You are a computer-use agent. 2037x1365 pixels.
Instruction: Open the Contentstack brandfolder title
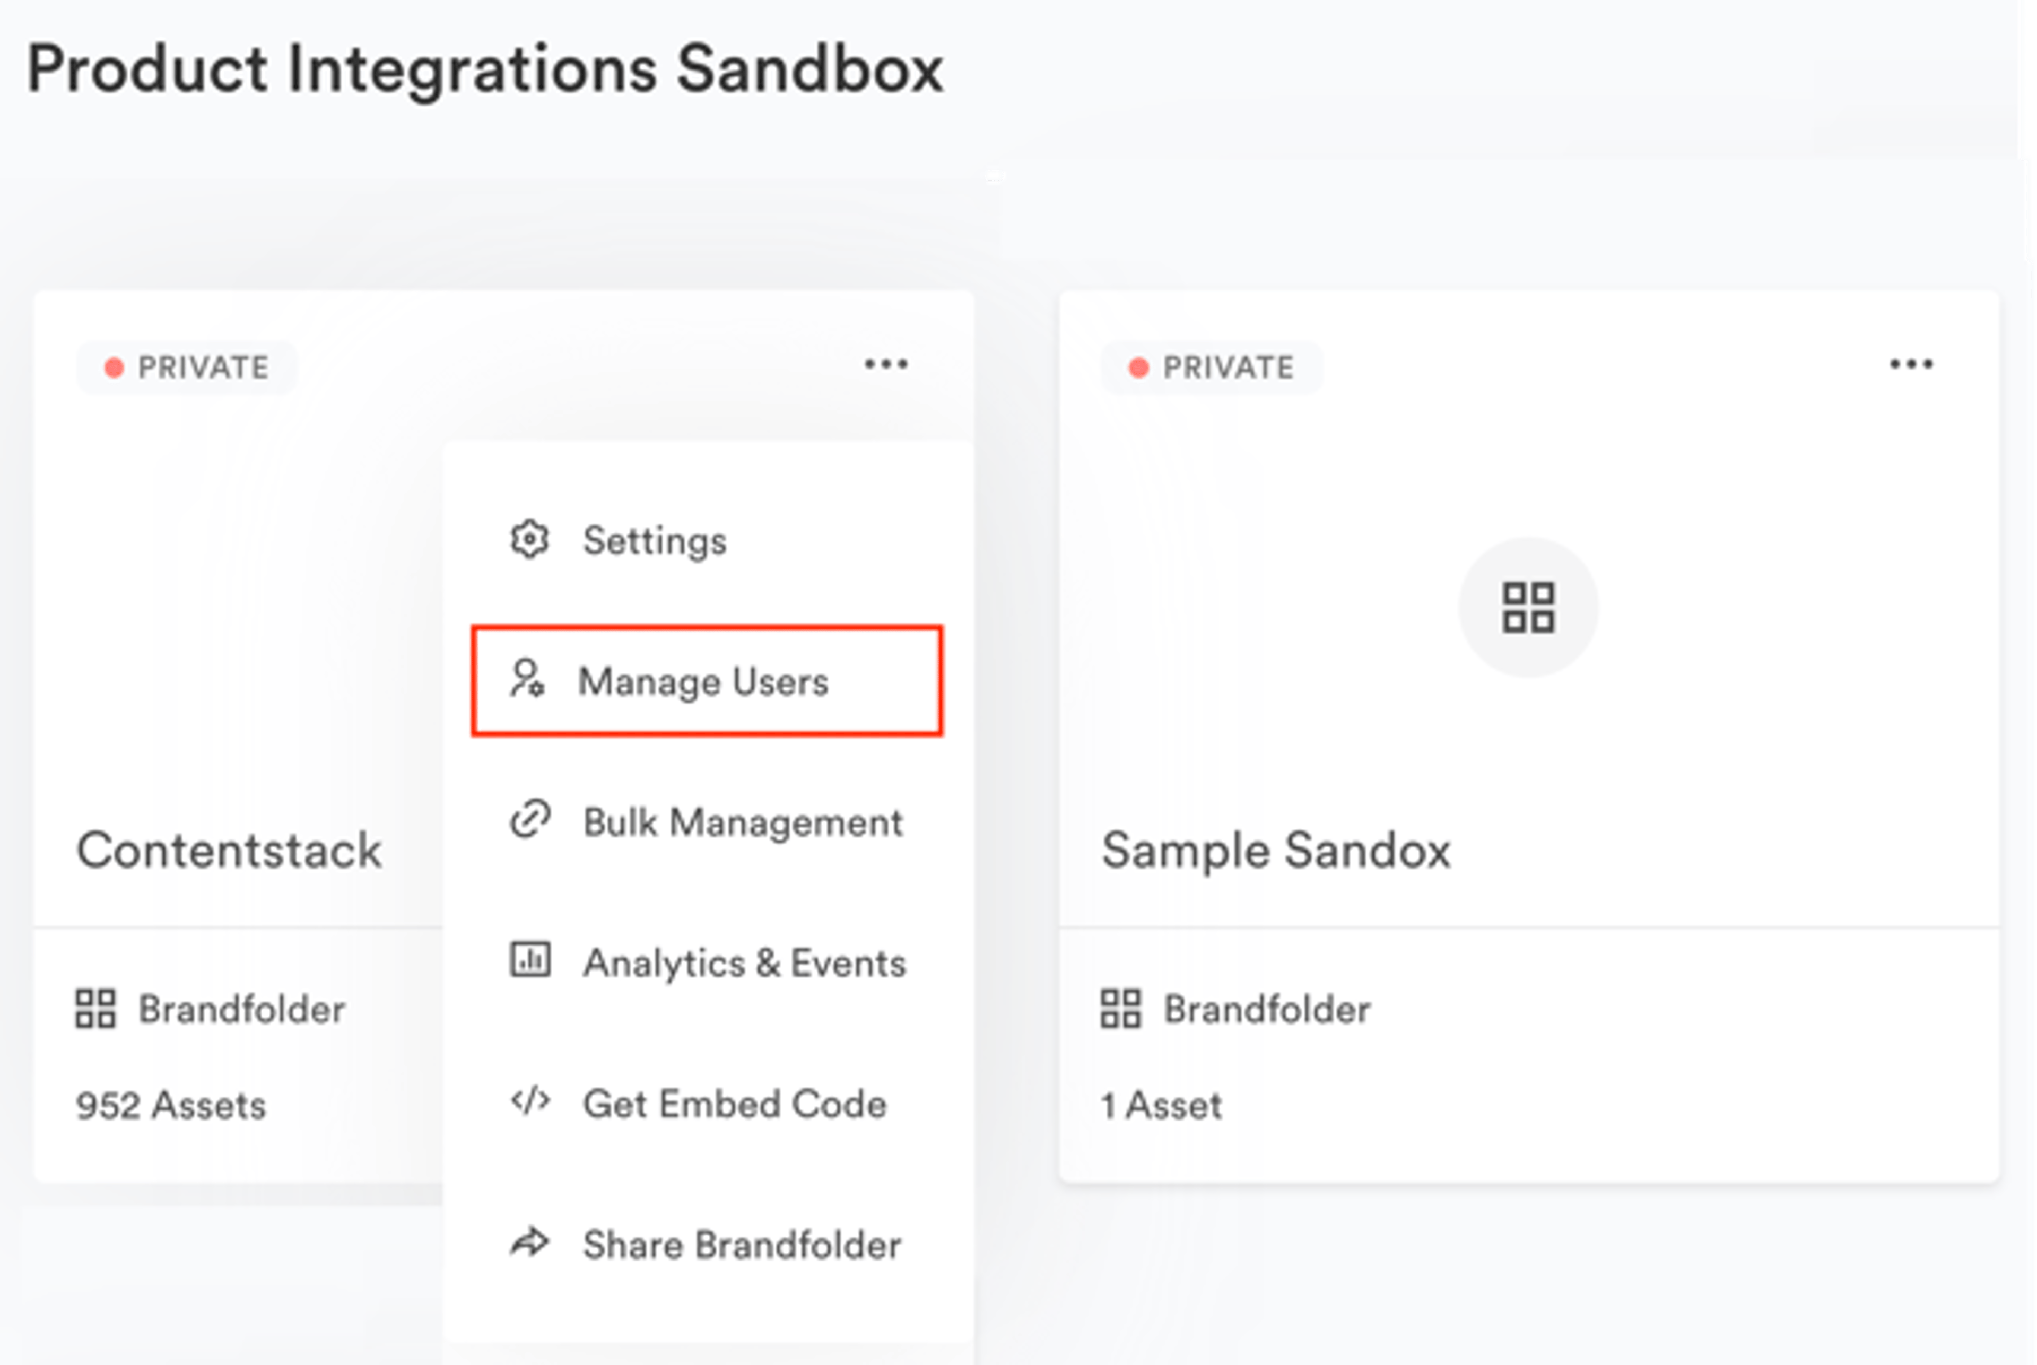tap(229, 851)
